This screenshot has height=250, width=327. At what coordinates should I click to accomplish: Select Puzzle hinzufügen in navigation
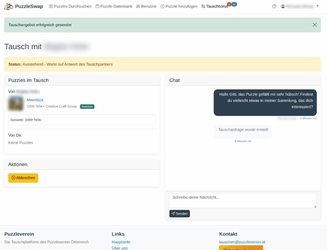coord(179,6)
